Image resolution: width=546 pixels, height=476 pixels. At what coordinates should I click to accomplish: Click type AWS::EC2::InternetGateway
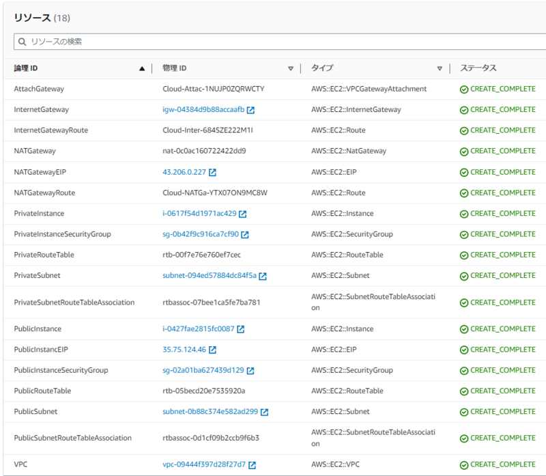pos(356,109)
